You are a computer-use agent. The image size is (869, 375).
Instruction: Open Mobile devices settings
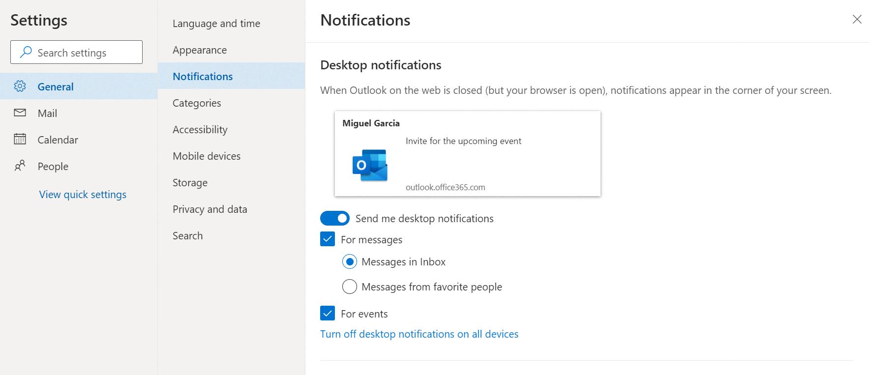point(231,156)
